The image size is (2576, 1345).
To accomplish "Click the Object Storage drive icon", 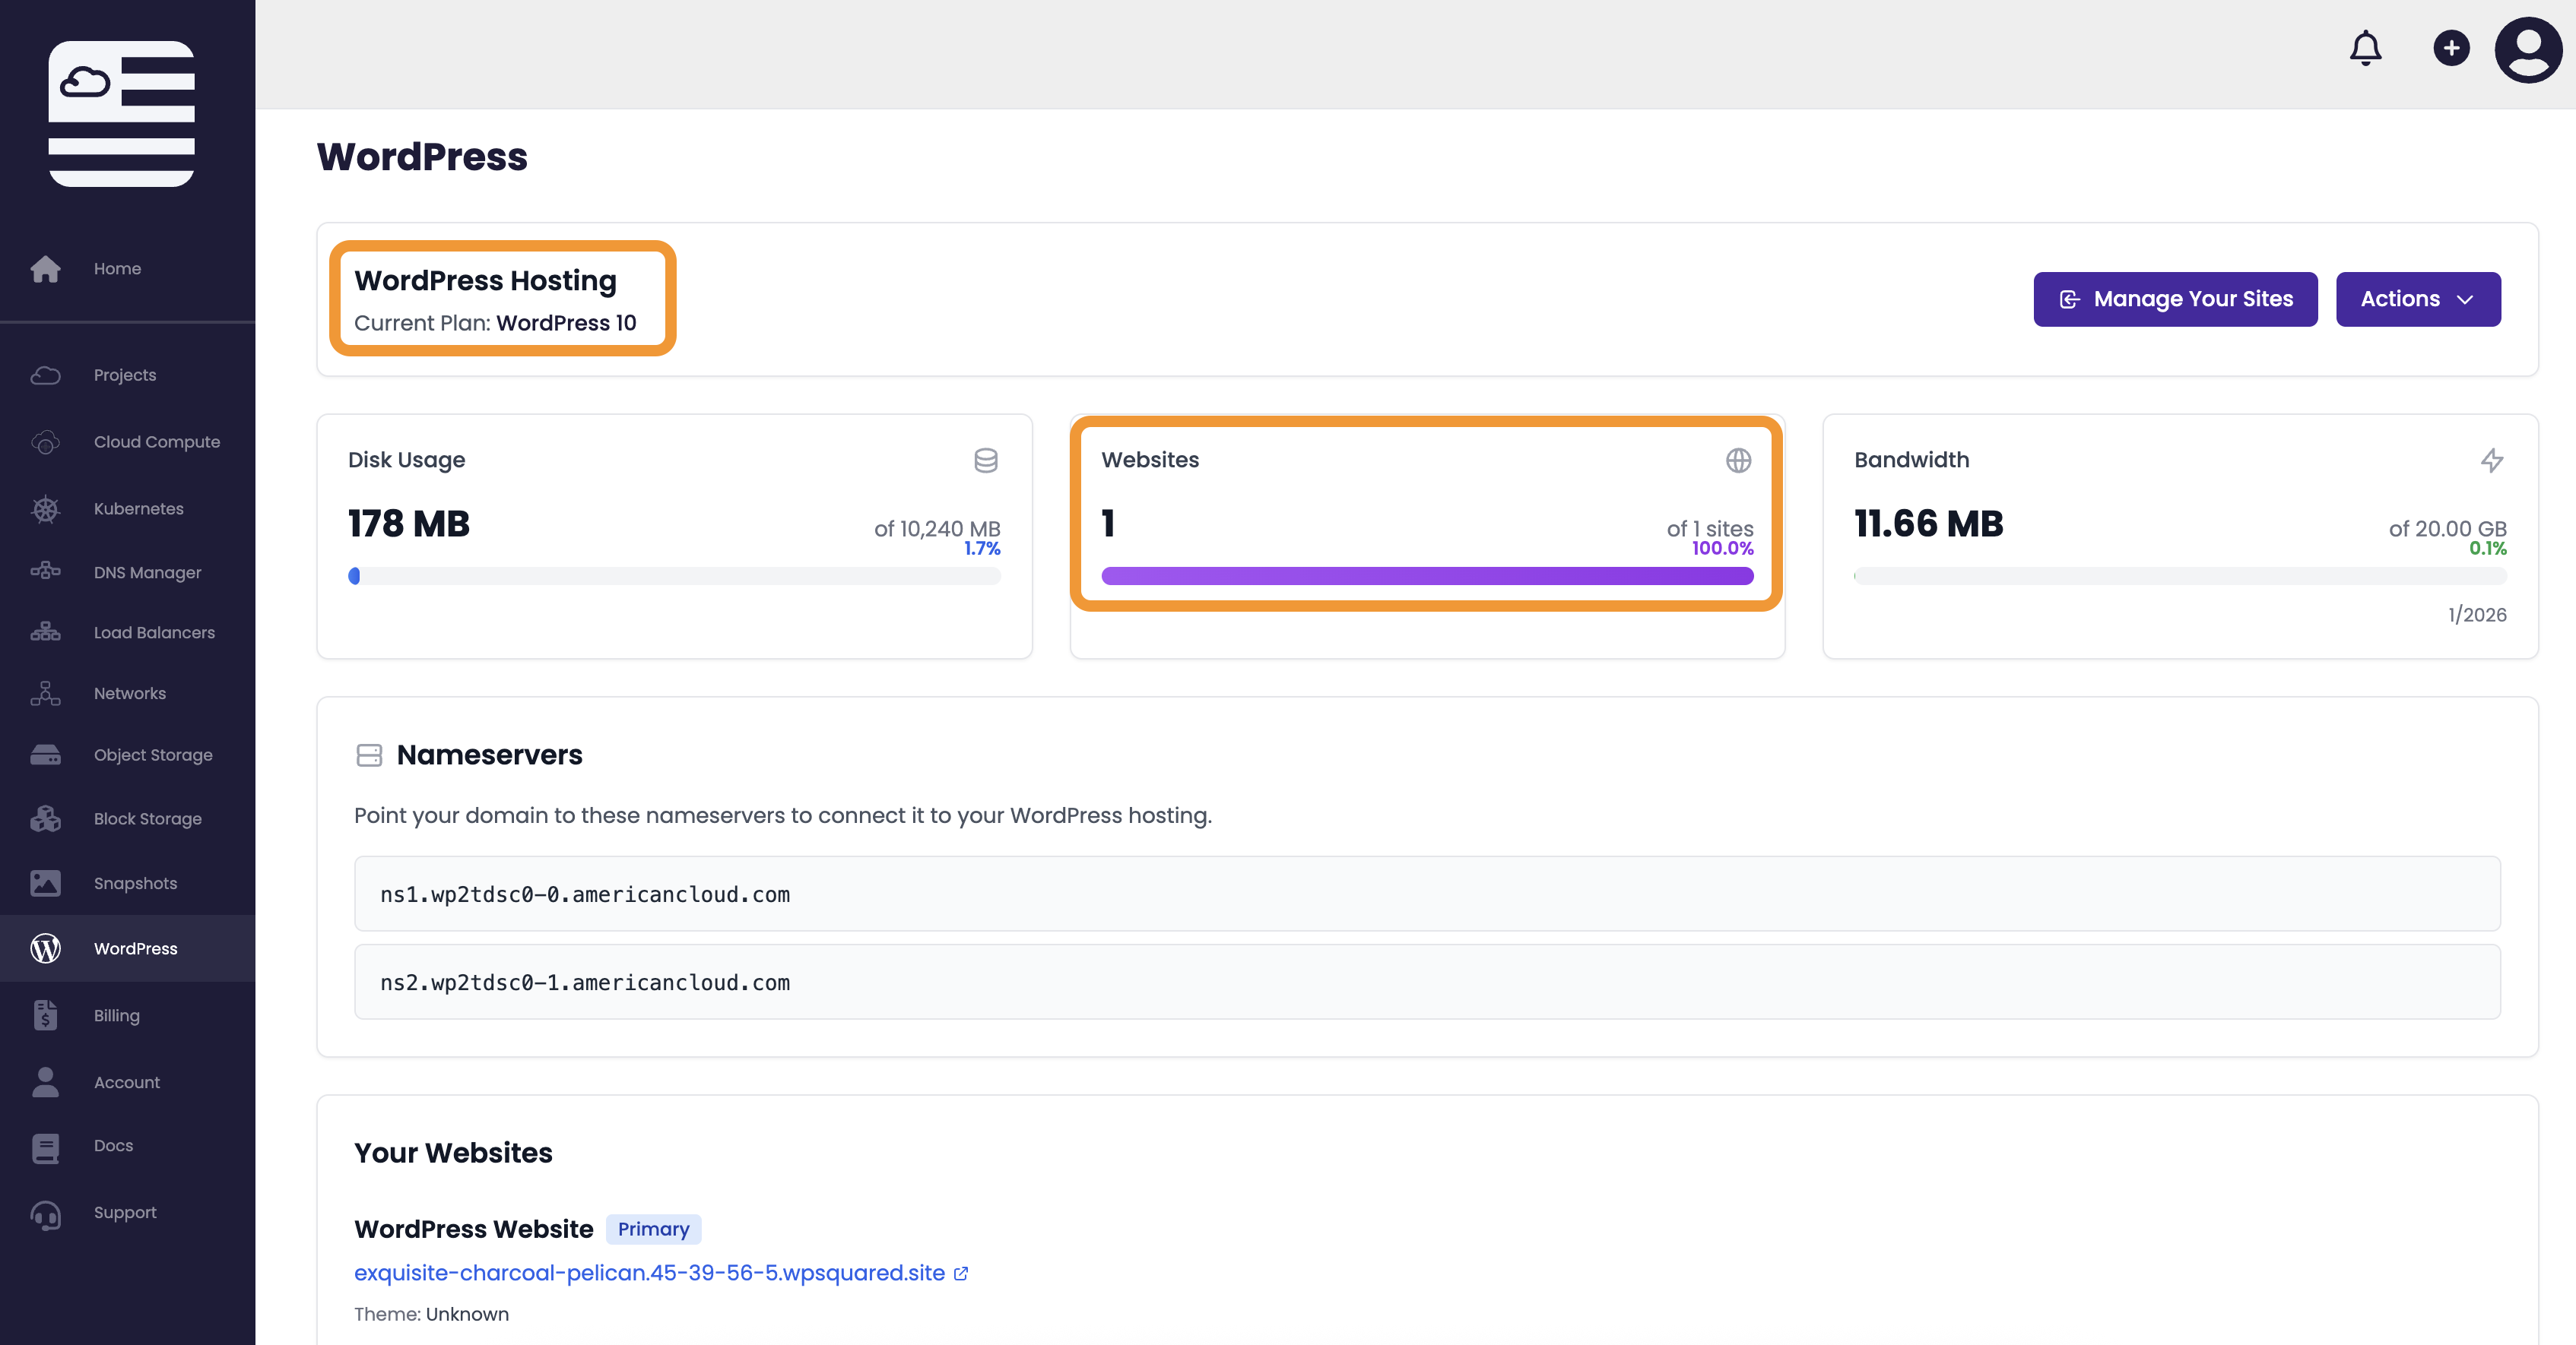I will [45, 755].
